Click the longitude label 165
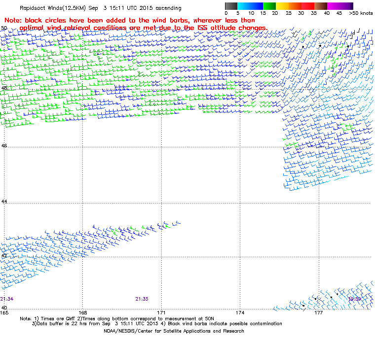The width and height of the screenshot is (375, 339). [4, 313]
